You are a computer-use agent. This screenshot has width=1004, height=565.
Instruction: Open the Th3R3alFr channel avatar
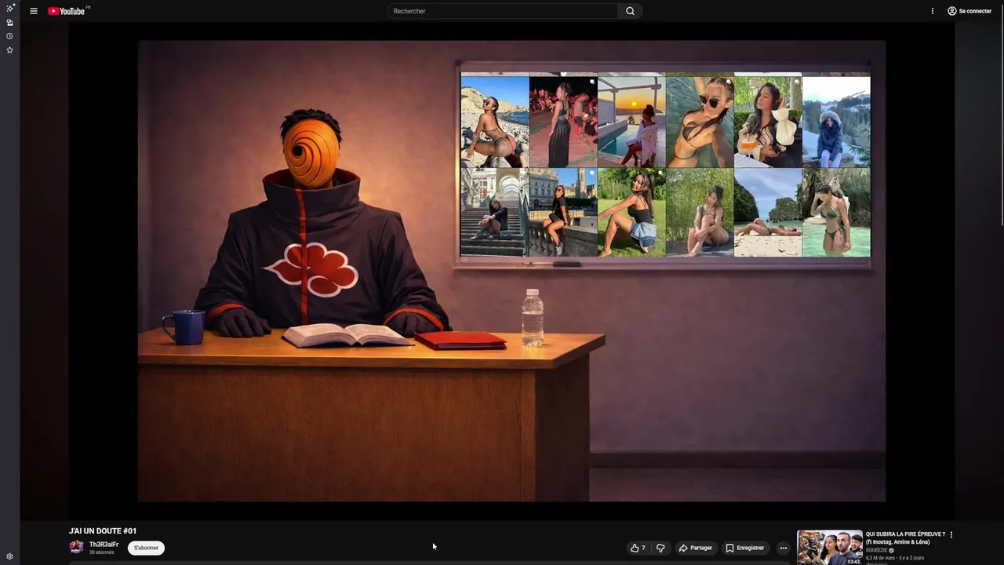(x=76, y=547)
